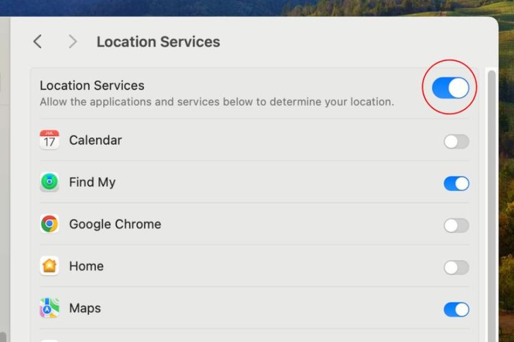Click the Calendar row label
This screenshot has height=342, width=514.
click(95, 140)
